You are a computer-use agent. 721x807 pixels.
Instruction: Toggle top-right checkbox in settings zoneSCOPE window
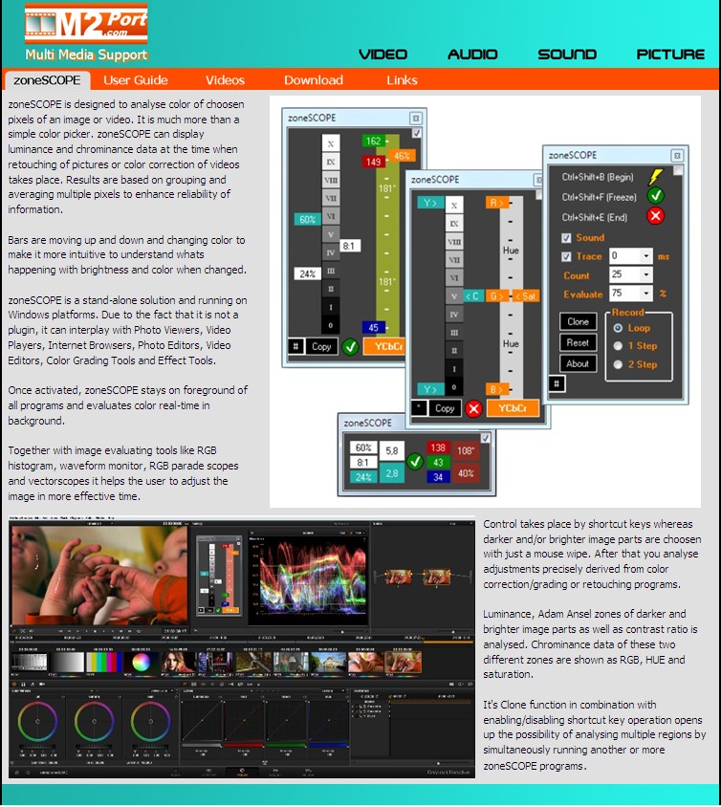[x=678, y=170]
